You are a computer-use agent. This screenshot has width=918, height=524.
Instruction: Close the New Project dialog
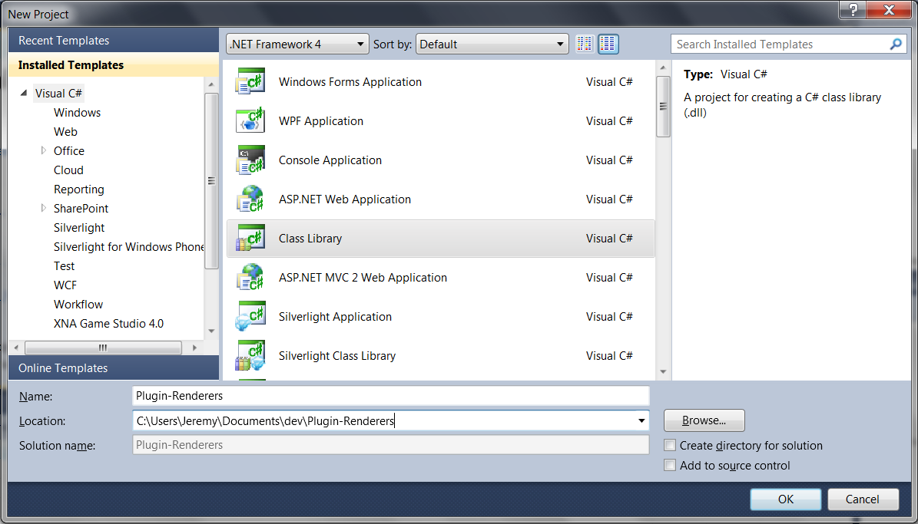click(x=890, y=9)
